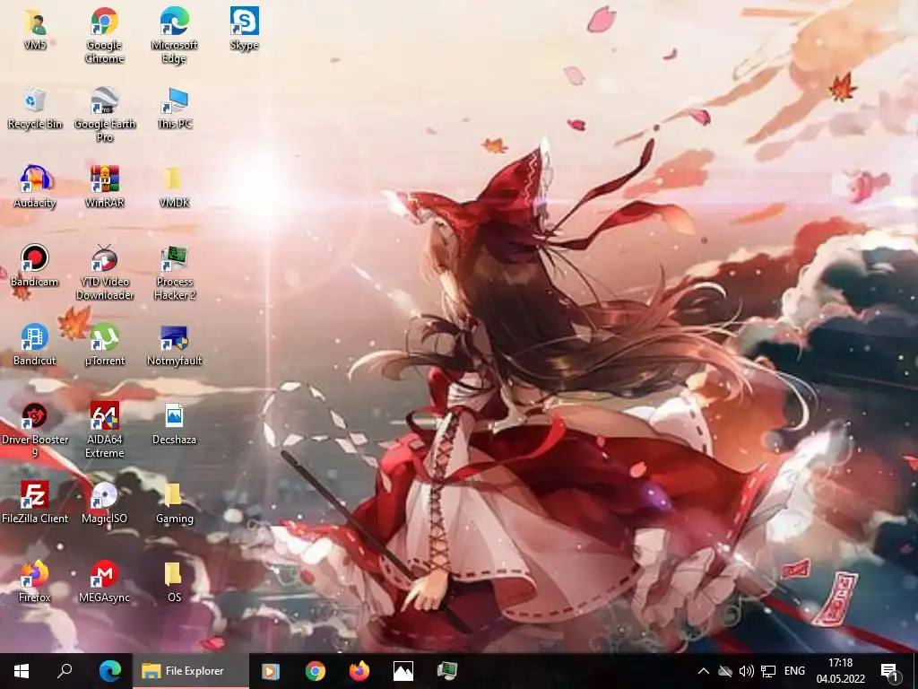Click Firefox icon in the taskbar
This screenshot has height=689, width=918.
coord(359,671)
